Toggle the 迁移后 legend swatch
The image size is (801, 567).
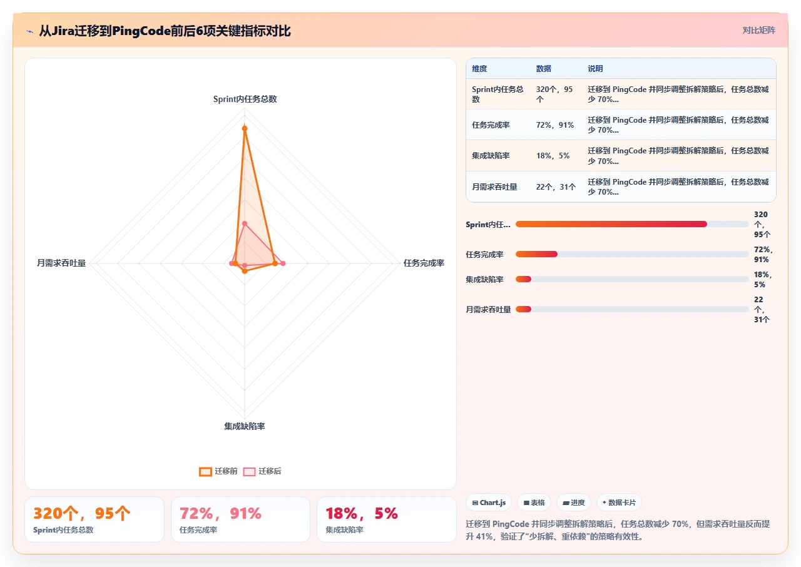coord(249,471)
